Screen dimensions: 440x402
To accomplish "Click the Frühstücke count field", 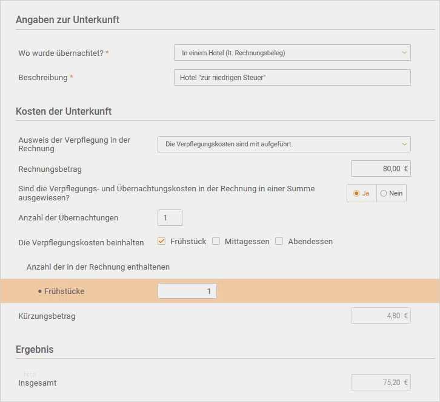I will click(187, 291).
